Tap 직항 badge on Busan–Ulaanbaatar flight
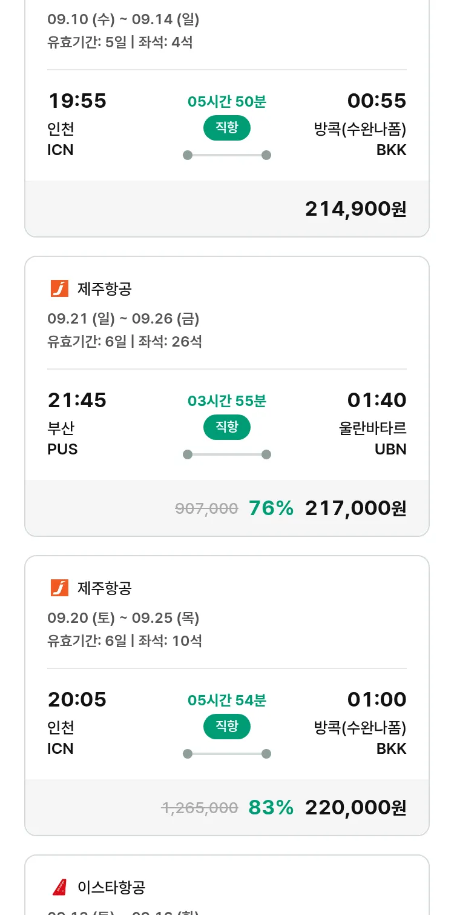This screenshot has width=454, height=915. [x=226, y=427]
